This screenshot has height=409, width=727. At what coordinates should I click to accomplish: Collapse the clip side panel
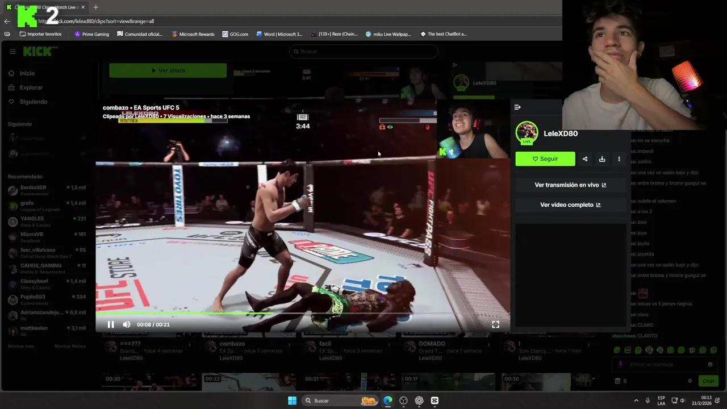pos(517,107)
